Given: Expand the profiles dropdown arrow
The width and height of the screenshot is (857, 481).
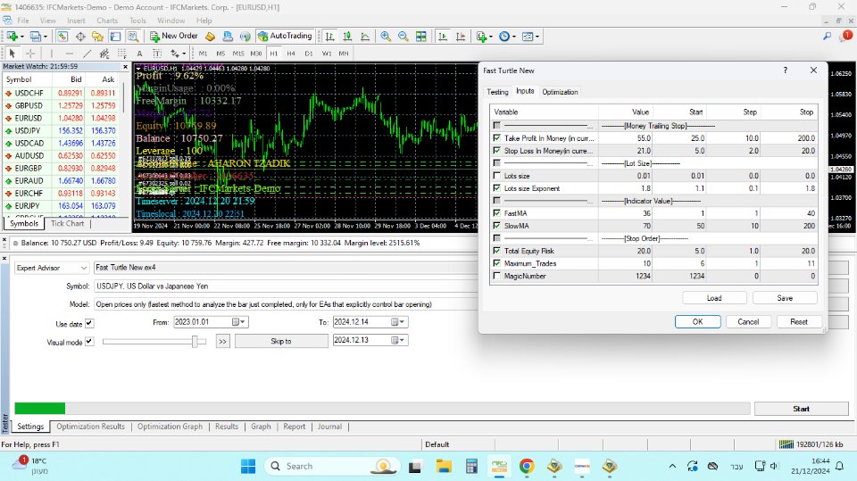Looking at the screenshot, I should pos(46,37).
